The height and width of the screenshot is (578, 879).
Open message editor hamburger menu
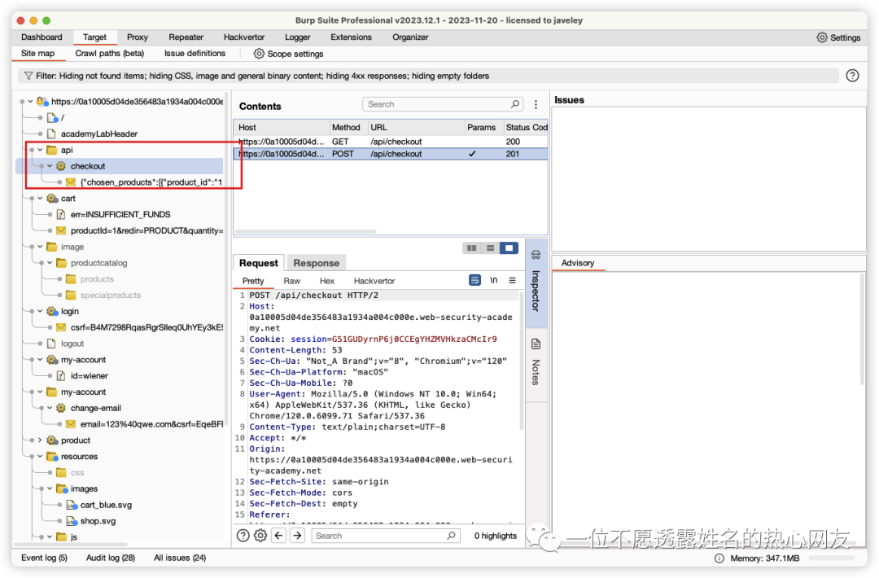pos(512,280)
